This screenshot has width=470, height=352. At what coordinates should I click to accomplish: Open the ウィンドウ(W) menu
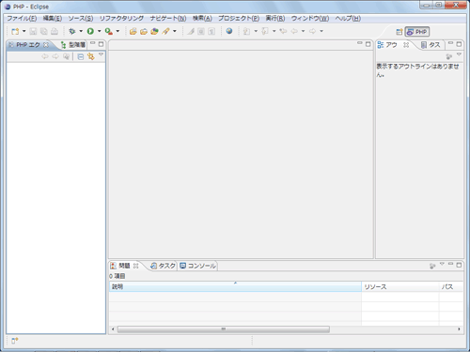pyautogui.click(x=310, y=19)
